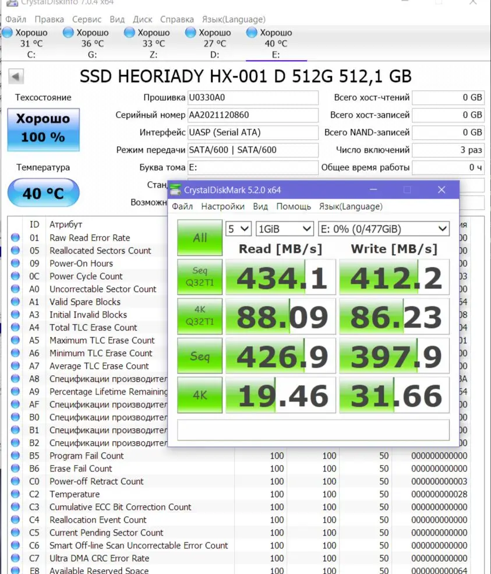The image size is (491, 574).
Task: Click status orb for Average TLC Erase Count
Action: [x=15, y=366]
